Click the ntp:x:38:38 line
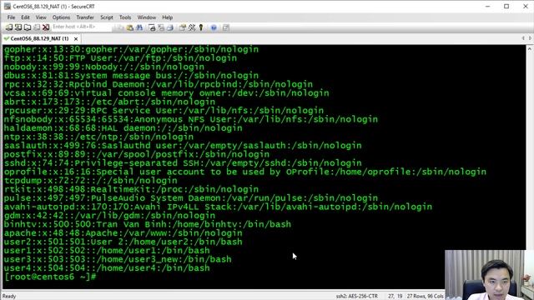 [x=98, y=137]
